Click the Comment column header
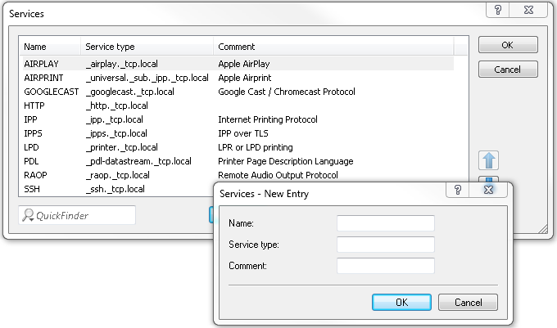 coord(236,47)
